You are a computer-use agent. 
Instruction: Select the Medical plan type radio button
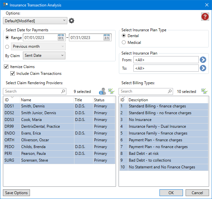124,42
